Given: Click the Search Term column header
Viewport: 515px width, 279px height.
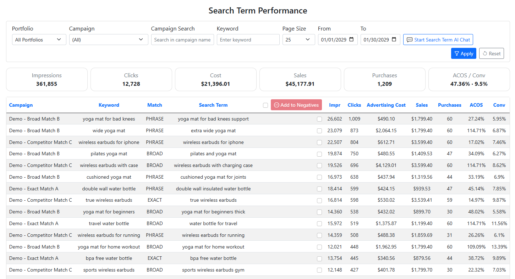Looking at the screenshot, I should click(213, 105).
